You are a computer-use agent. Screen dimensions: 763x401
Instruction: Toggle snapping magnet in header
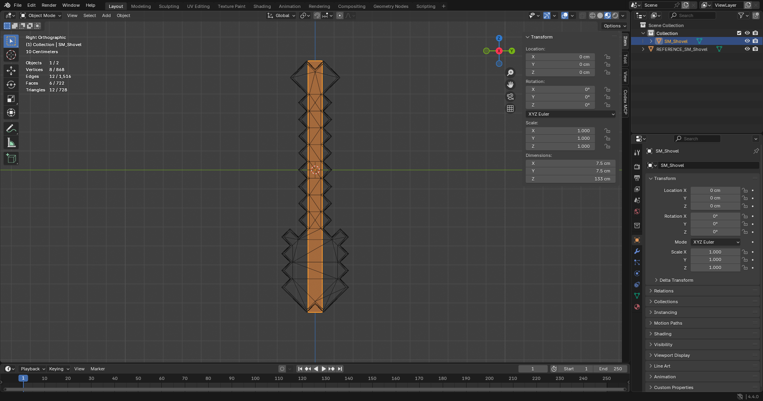click(317, 15)
